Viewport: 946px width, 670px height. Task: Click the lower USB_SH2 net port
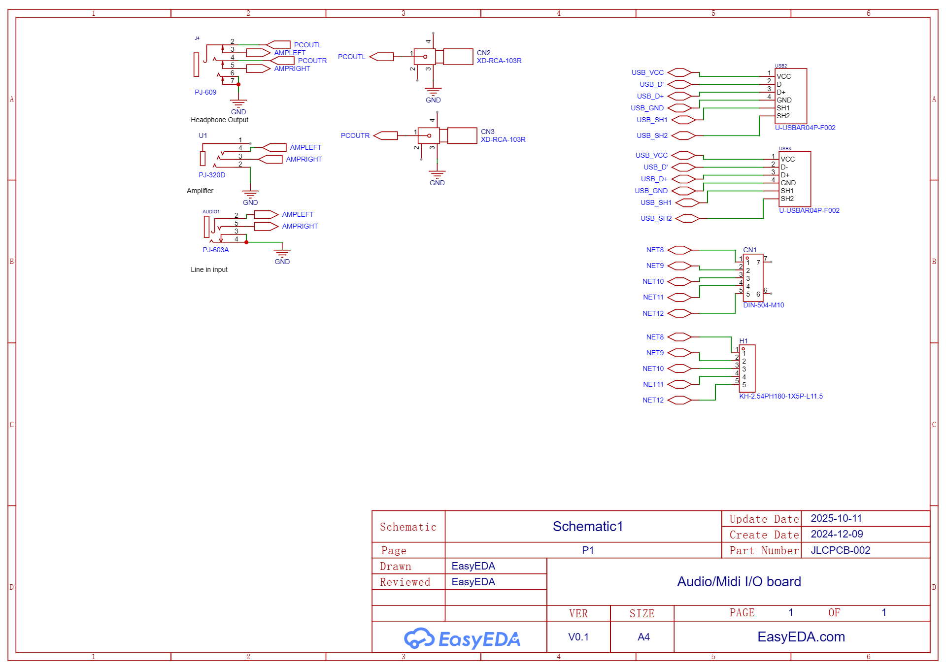[x=687, y=218]
